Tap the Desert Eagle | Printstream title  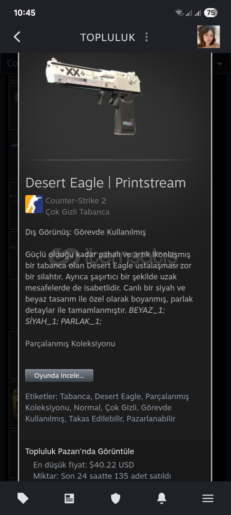[106, 183]
